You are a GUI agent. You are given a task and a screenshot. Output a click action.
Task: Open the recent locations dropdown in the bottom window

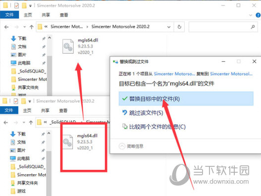point(24,122)
